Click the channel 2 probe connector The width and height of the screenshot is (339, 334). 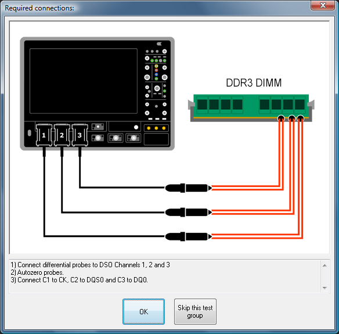tap(62, 135)
